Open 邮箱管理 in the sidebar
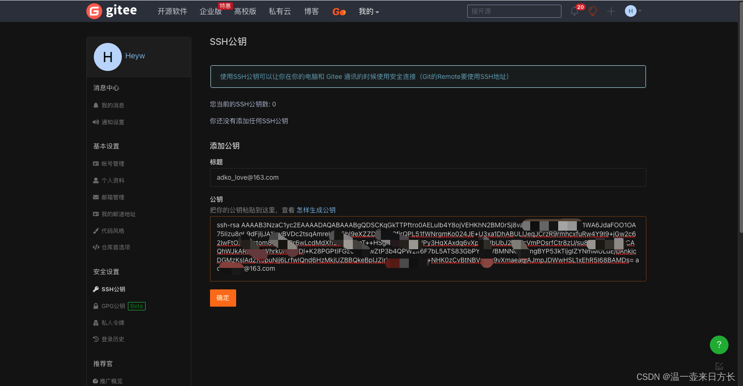 coord(112,197)
